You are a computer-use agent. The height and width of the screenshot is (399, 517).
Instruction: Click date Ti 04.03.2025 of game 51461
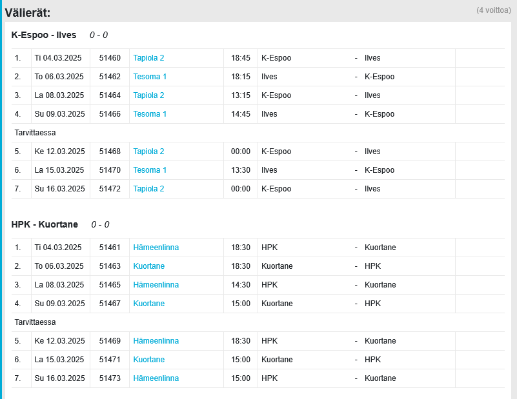click(58, 248)
